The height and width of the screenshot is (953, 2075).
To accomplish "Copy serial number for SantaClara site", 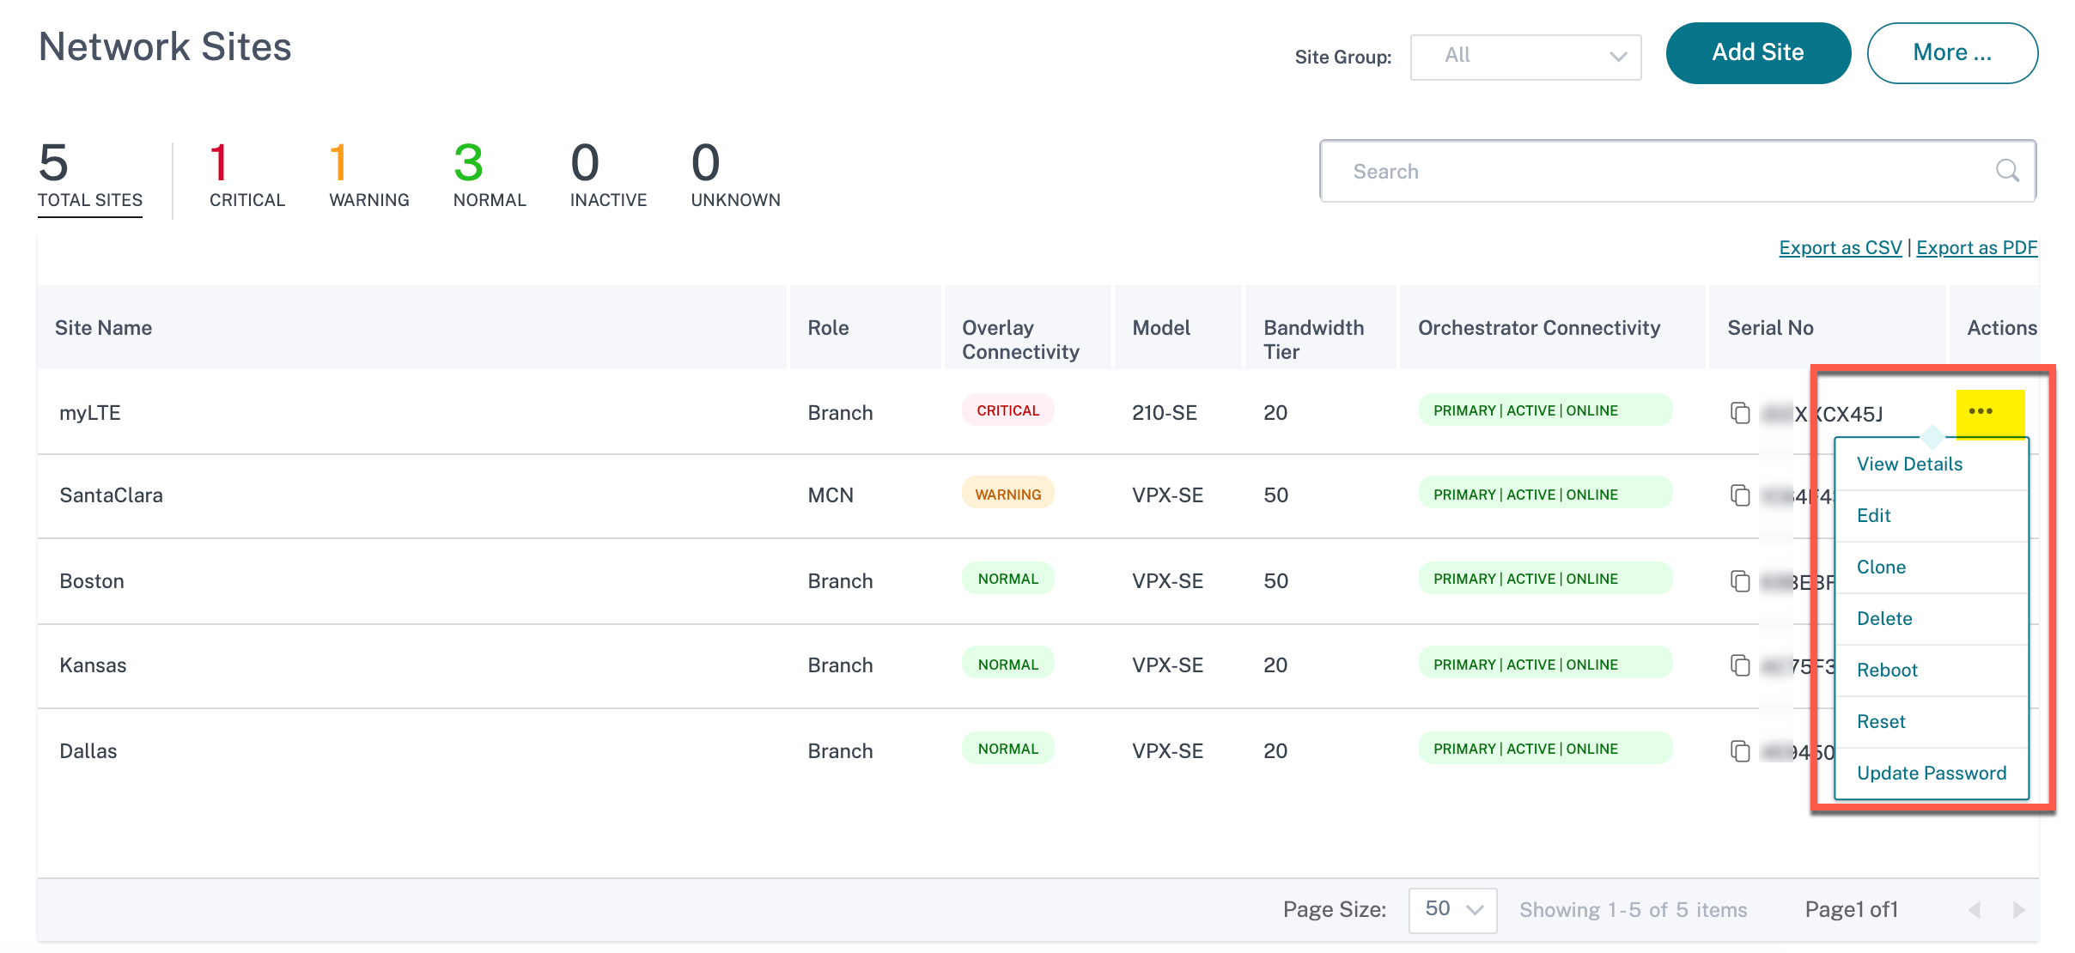I will coord(1740,495).
